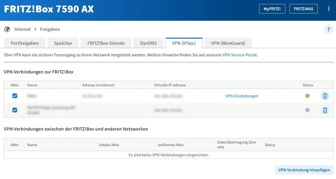Viewport: 336px width, 179px height.
Task: Open FRITZ!NAS from the header
Action: pyautogui.click(x=304, y=9)
